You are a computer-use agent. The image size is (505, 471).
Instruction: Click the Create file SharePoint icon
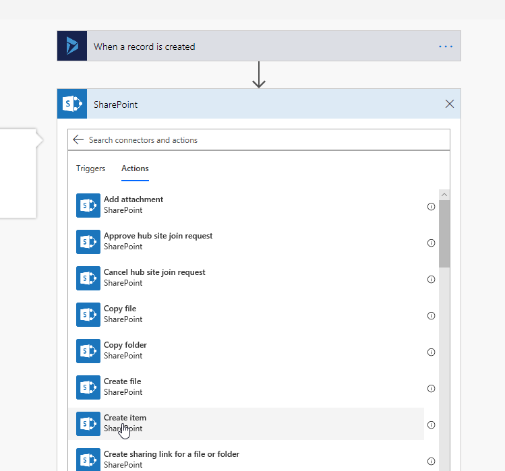coord(88,387)
